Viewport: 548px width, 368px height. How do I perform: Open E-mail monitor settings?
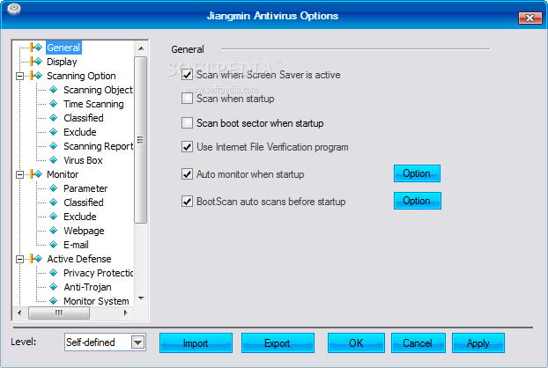[76, 245]
